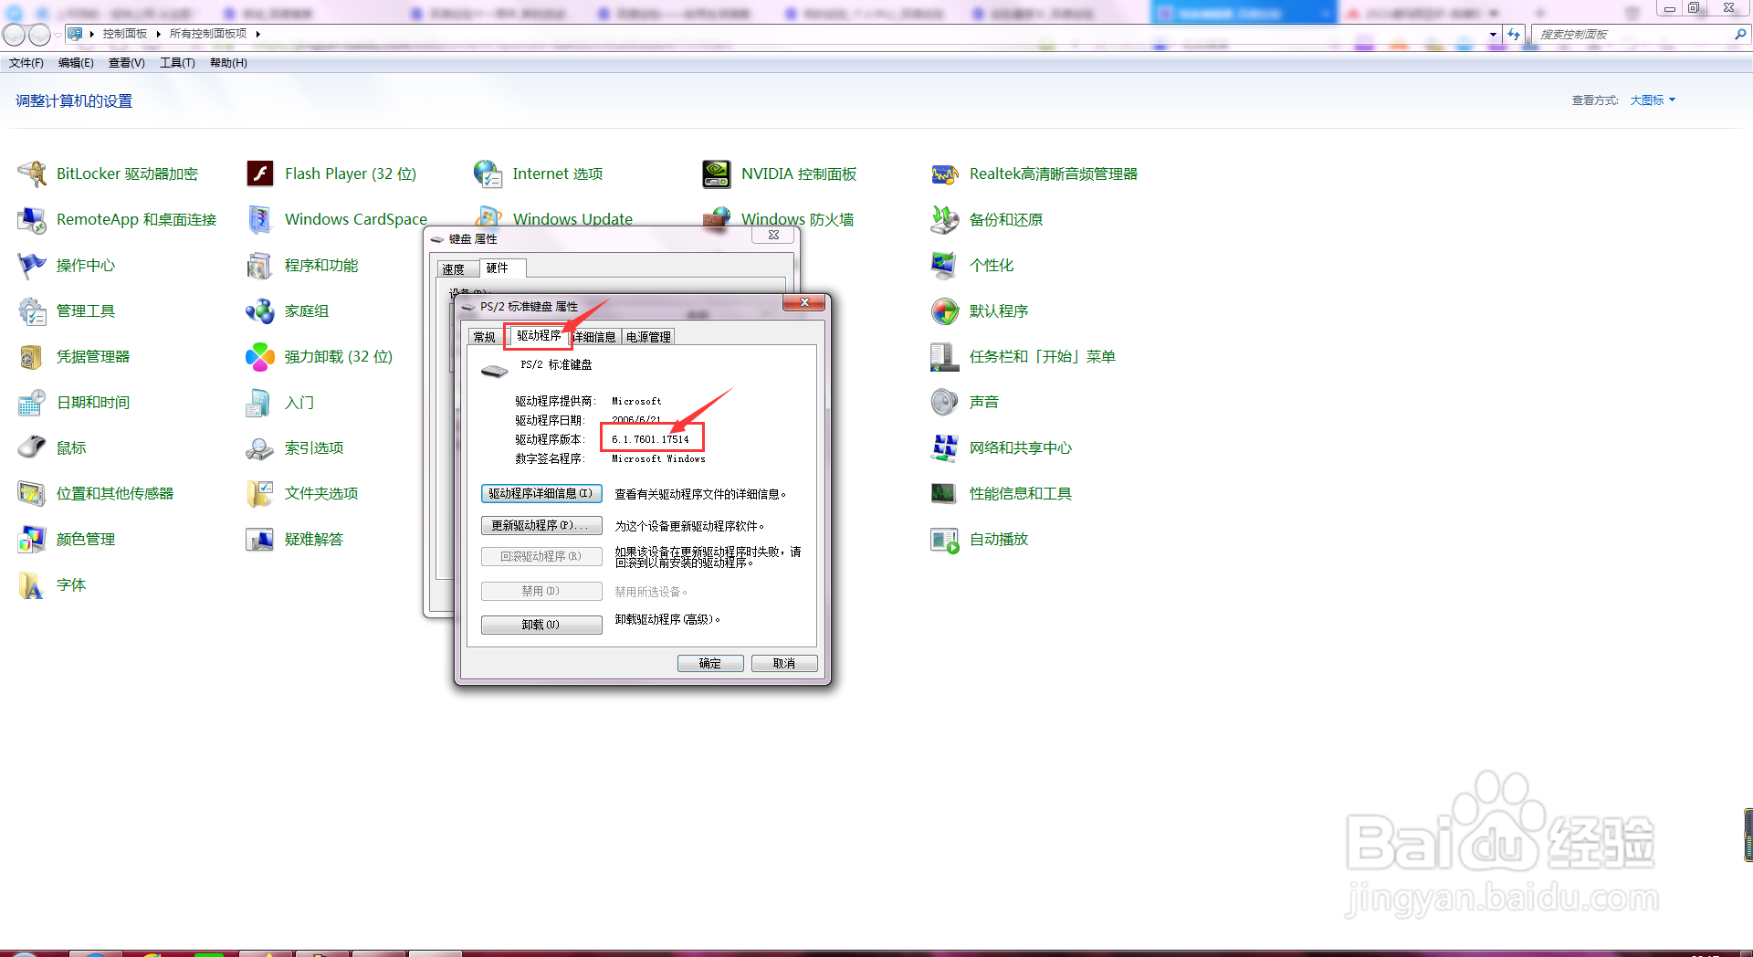Open the 字体 folder
The image size is (1753, 957).
tap(70, 584)
